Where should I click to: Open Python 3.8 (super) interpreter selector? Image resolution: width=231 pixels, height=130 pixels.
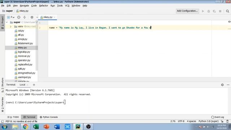(208, 121)
